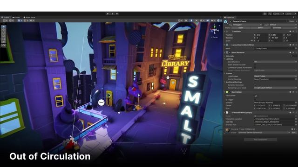The height and width of the screenshot is (167, 298).
Task: Open the Layer dropdown showing Default
Action: point(283,25)
